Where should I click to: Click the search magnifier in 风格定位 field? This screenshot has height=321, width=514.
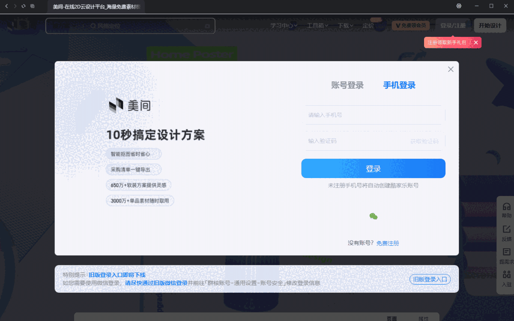click(x=93, y=26)
